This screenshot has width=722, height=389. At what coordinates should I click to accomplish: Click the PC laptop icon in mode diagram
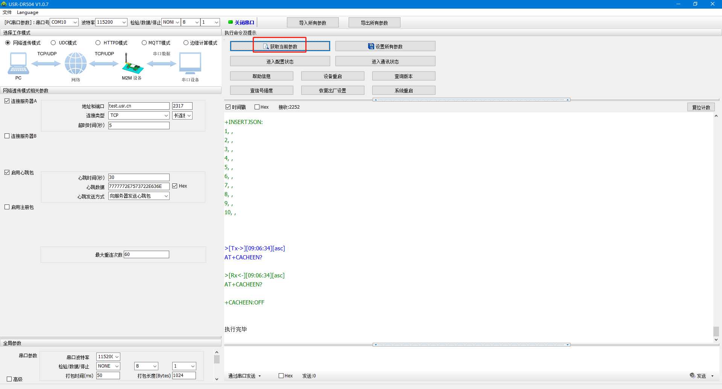pyautogui.click(x=18, y=63)
